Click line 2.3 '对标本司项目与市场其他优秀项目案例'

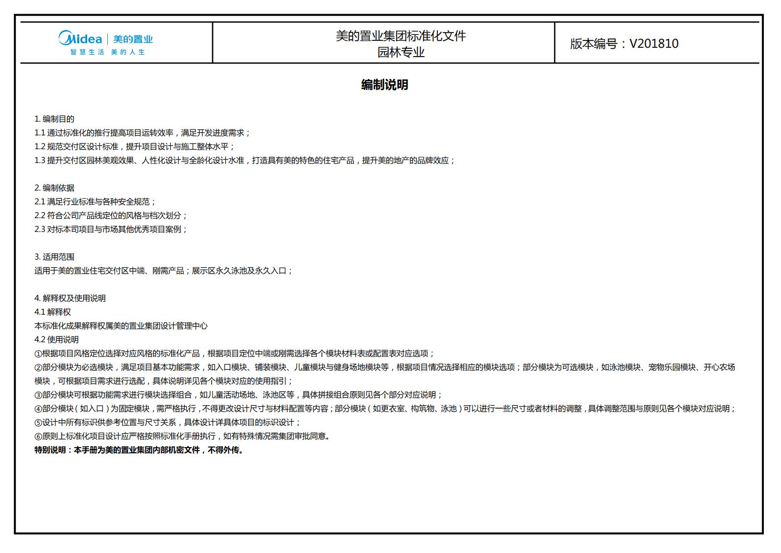tap(111, 229)
